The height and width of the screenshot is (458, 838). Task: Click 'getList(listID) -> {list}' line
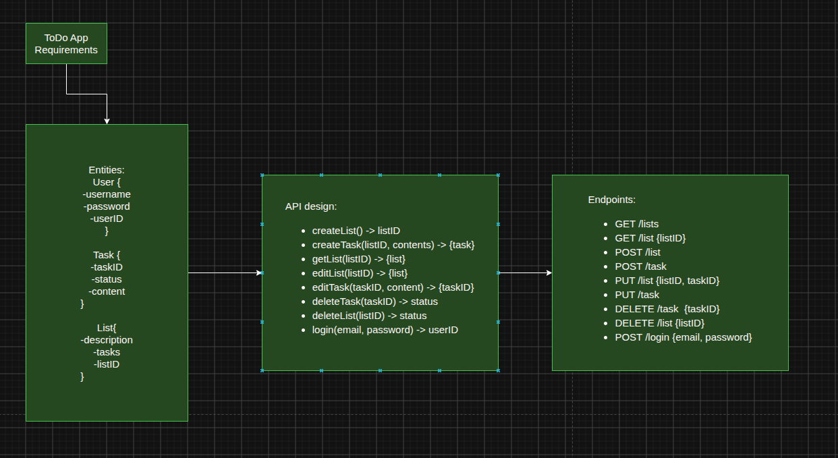(x=358, y=259)
